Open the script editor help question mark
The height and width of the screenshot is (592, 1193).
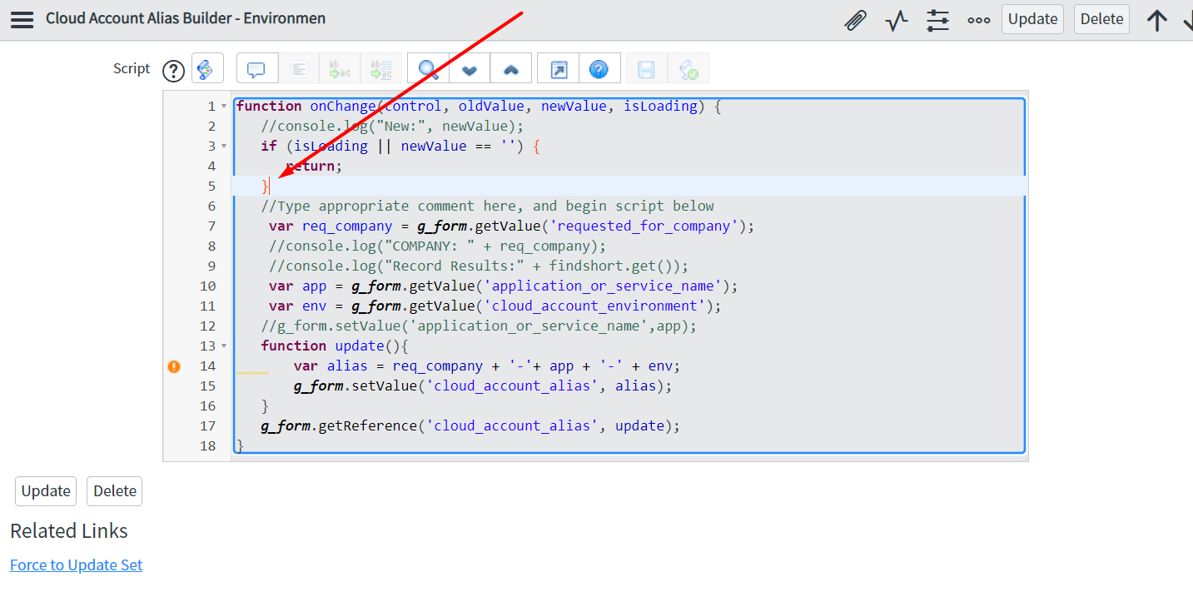[599, 68]
